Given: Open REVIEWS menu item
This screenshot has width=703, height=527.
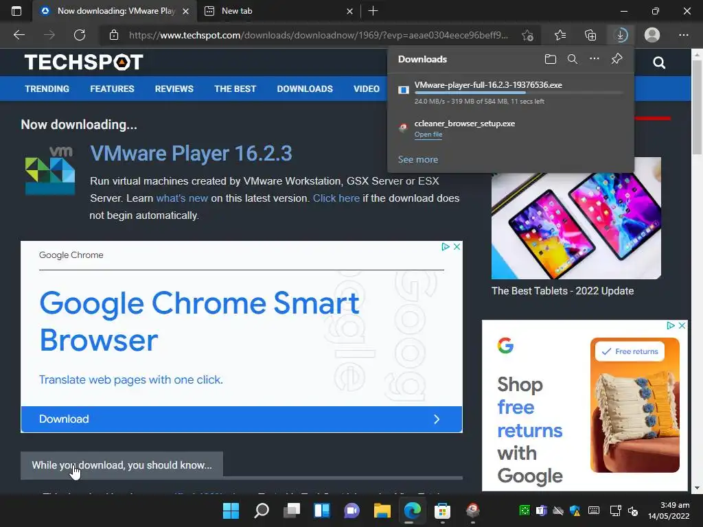Looking at the screenshot, I should (174, 89).
